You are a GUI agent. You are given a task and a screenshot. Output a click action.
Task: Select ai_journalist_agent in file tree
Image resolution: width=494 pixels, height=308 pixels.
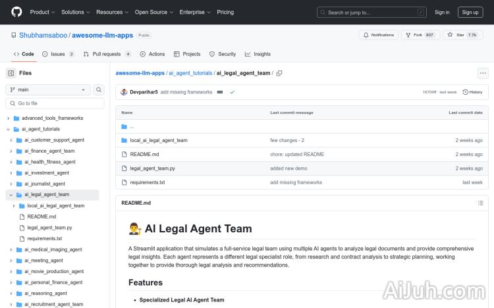click(x=45, y=184)
